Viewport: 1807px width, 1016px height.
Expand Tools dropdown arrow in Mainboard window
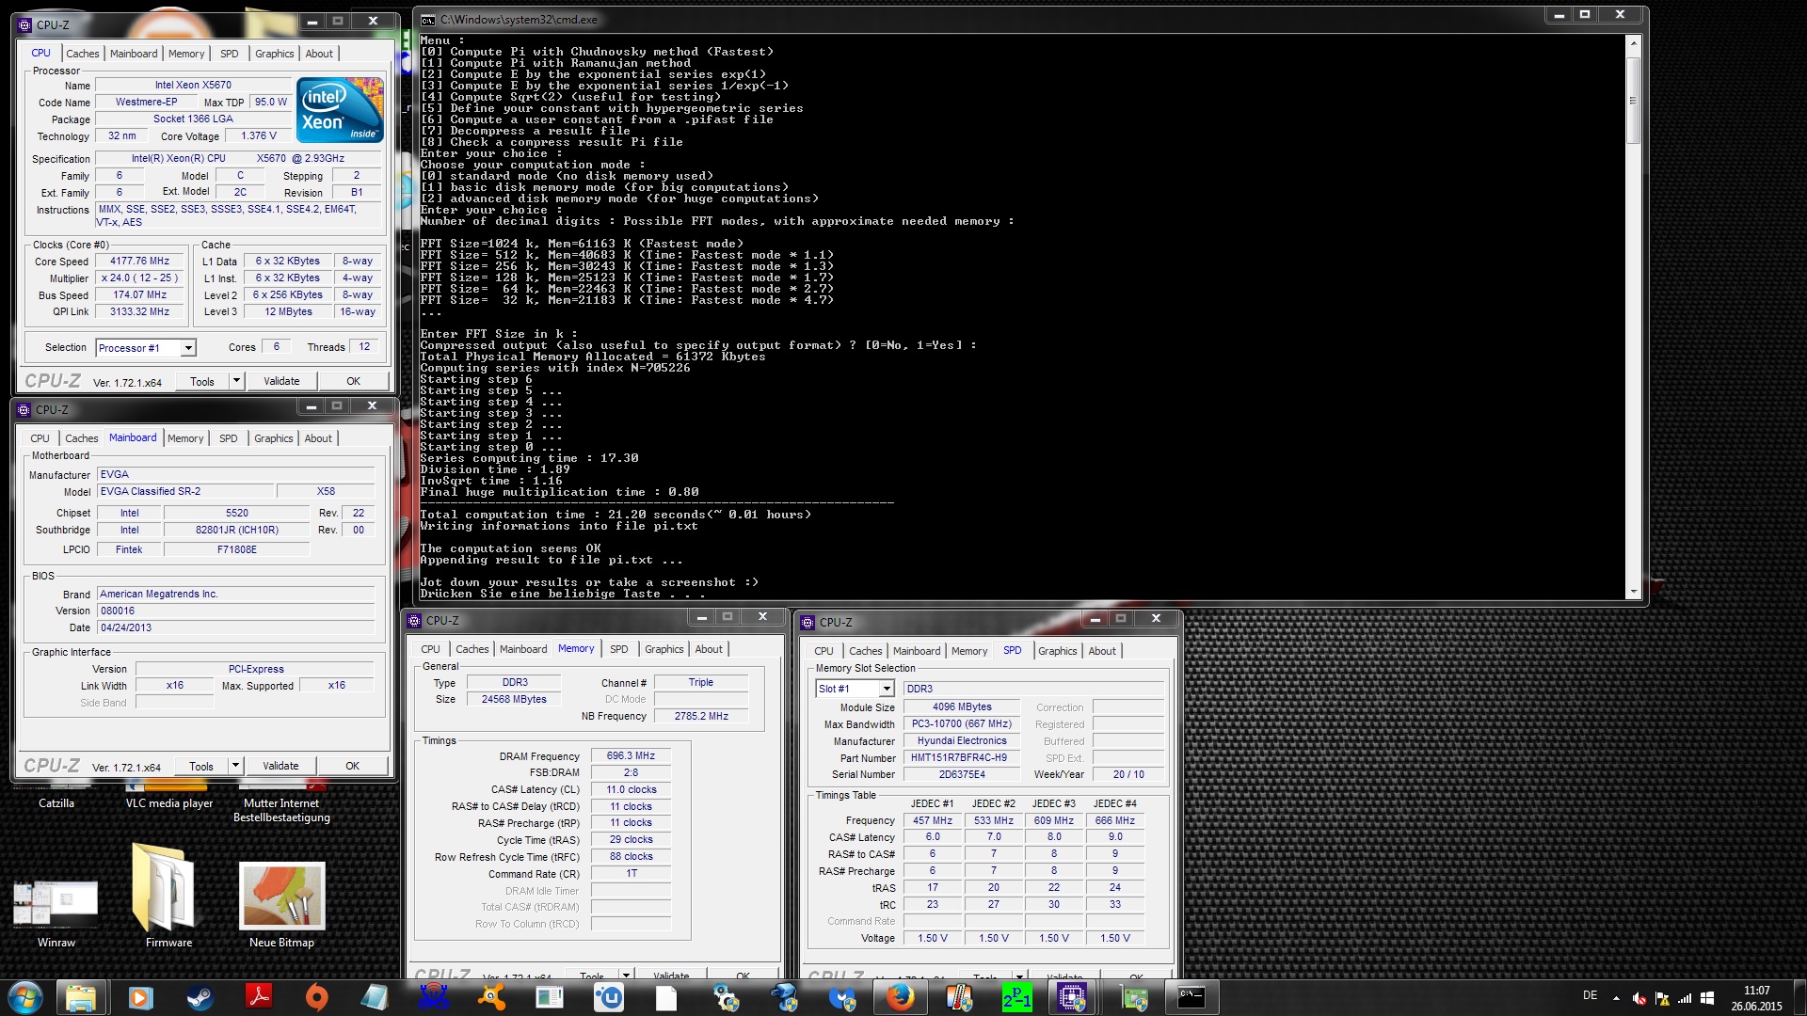(x=235, y=766)
